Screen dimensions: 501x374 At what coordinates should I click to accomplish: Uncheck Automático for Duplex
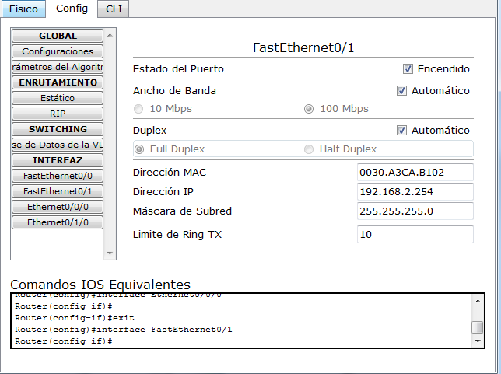401,131
